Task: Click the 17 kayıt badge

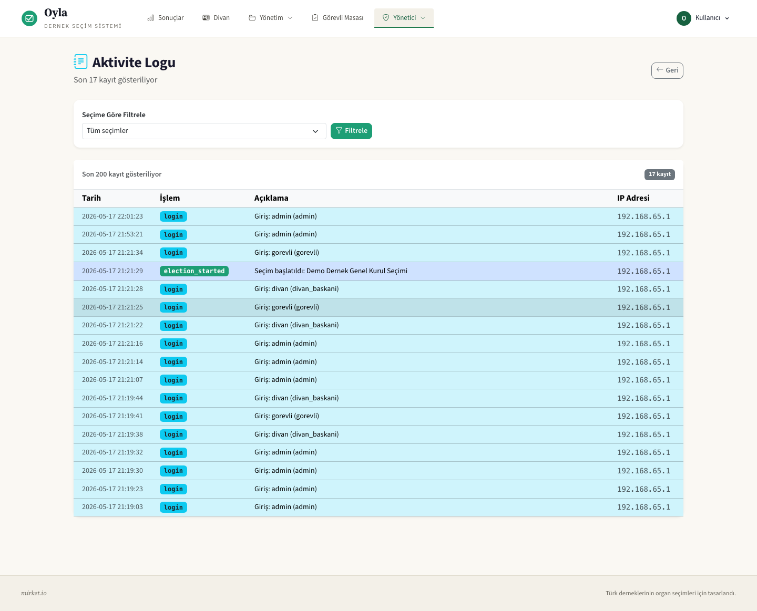Action: click(660, 174)
